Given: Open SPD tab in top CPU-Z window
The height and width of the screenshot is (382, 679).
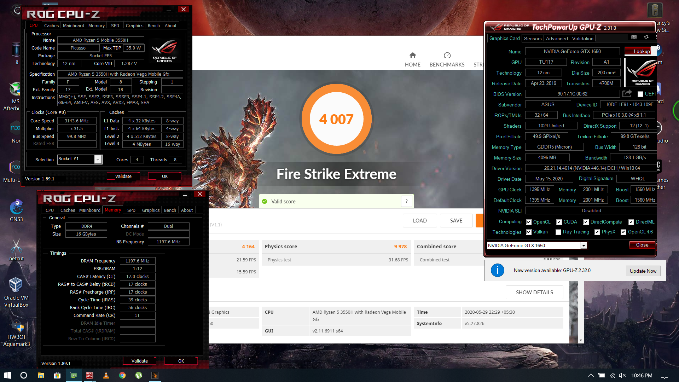Looking at the screenshot, I should point(115,25).
